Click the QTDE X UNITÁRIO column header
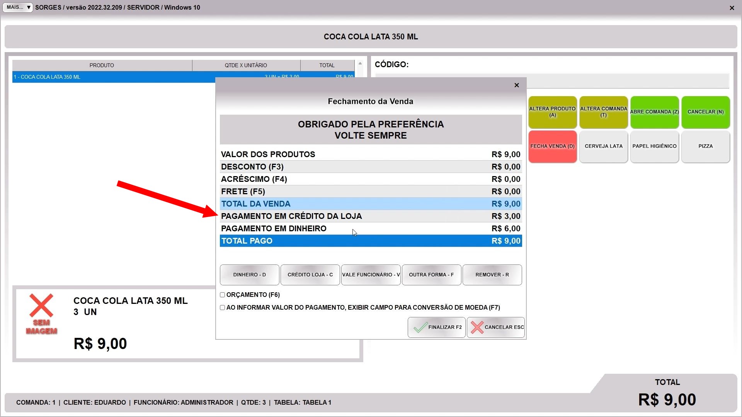The width and height of the screenshot is (742, 417). click(246, 65)
